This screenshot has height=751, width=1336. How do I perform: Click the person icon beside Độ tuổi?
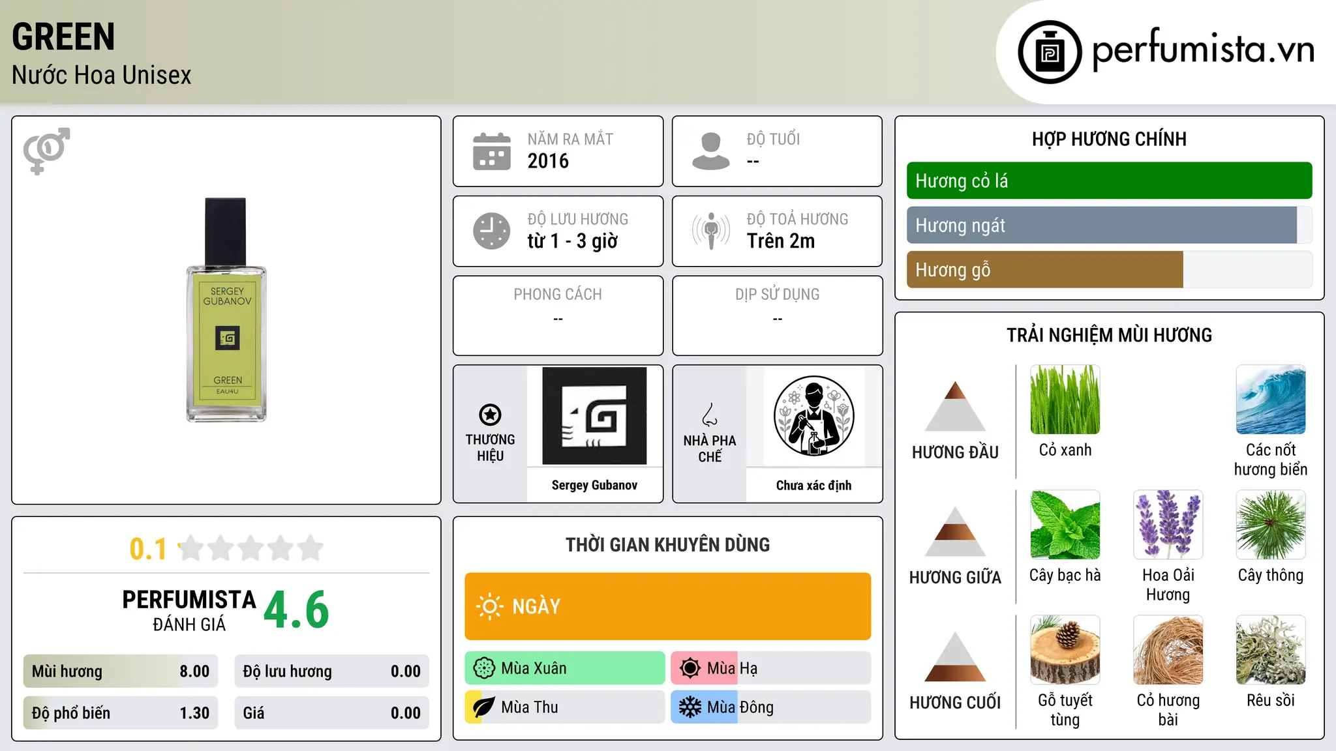click(x=711, y=151)
